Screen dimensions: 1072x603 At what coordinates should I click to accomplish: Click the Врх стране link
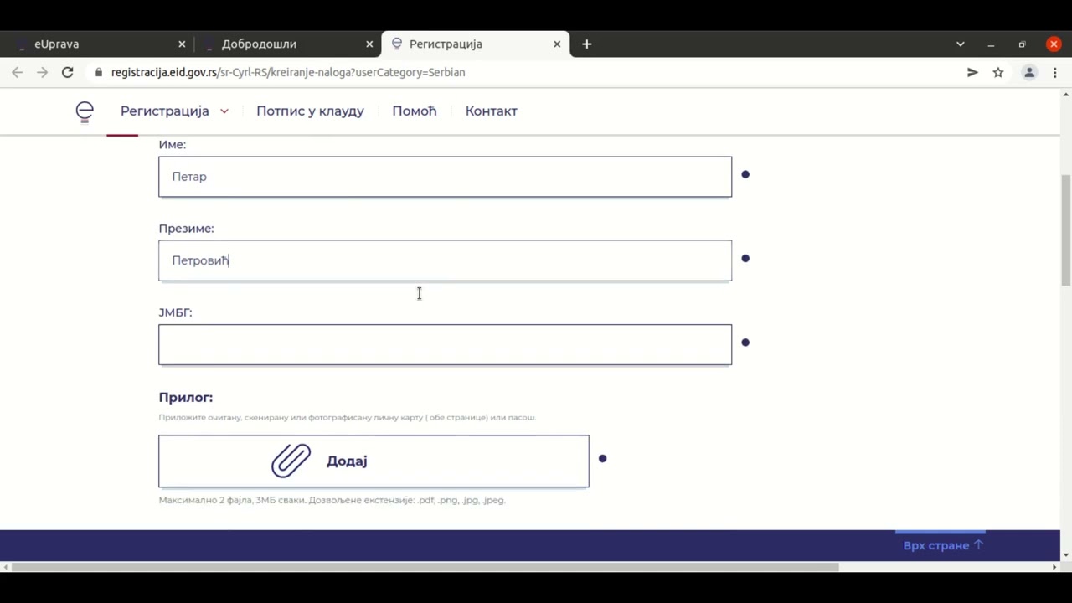pos(943,545)
